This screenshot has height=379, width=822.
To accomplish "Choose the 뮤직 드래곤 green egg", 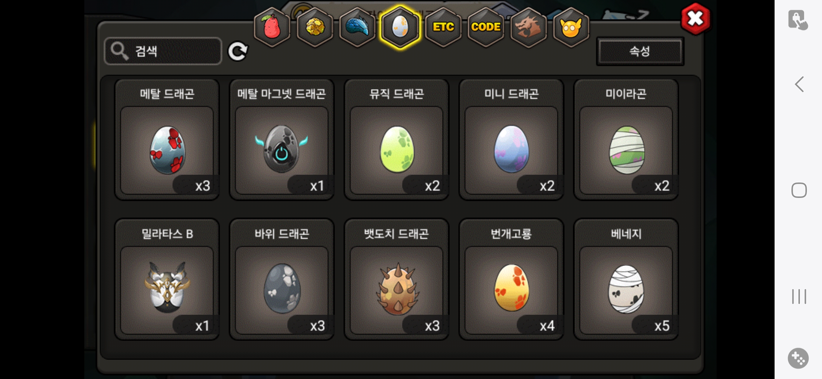I will (397, 140).
